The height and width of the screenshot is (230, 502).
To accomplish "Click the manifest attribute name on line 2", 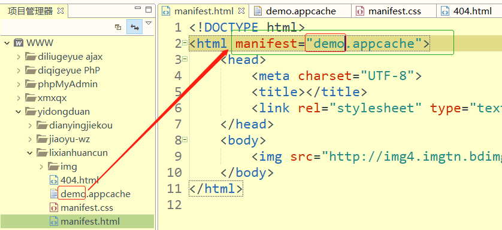I will coord(267,44).
